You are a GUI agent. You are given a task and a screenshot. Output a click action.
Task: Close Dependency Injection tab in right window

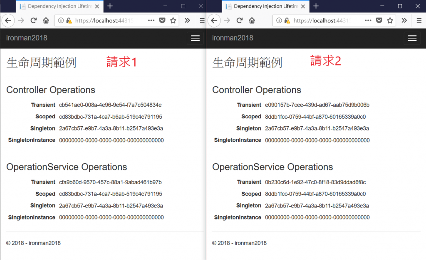(x=303, y=6)
